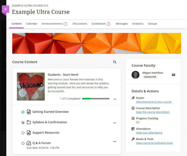Screen dimensions: 187x156
Task: Click the Course Description info icon
Action: click(133, 108)
